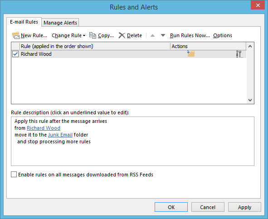Click scroll up arrow in rules list
This screenshot has height=219, width=268.
[x=250, y=46]
